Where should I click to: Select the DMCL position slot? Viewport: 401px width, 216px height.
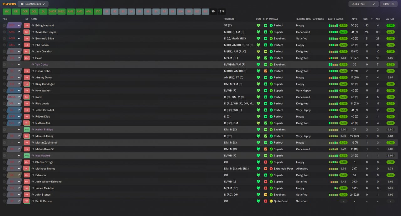click(62, 12)
